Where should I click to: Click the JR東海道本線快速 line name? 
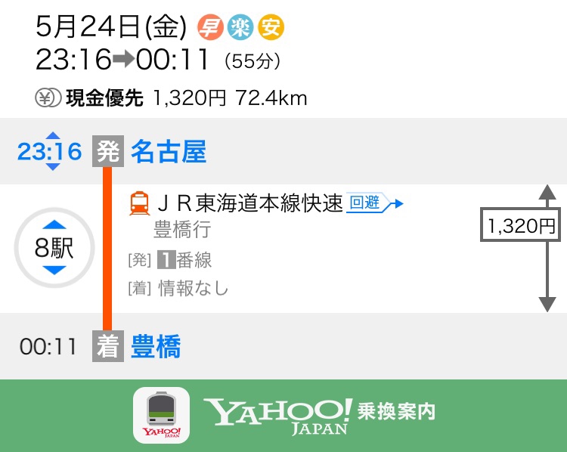250,203
